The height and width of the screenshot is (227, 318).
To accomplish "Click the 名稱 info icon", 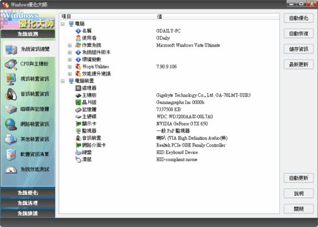I will point(78,31).
